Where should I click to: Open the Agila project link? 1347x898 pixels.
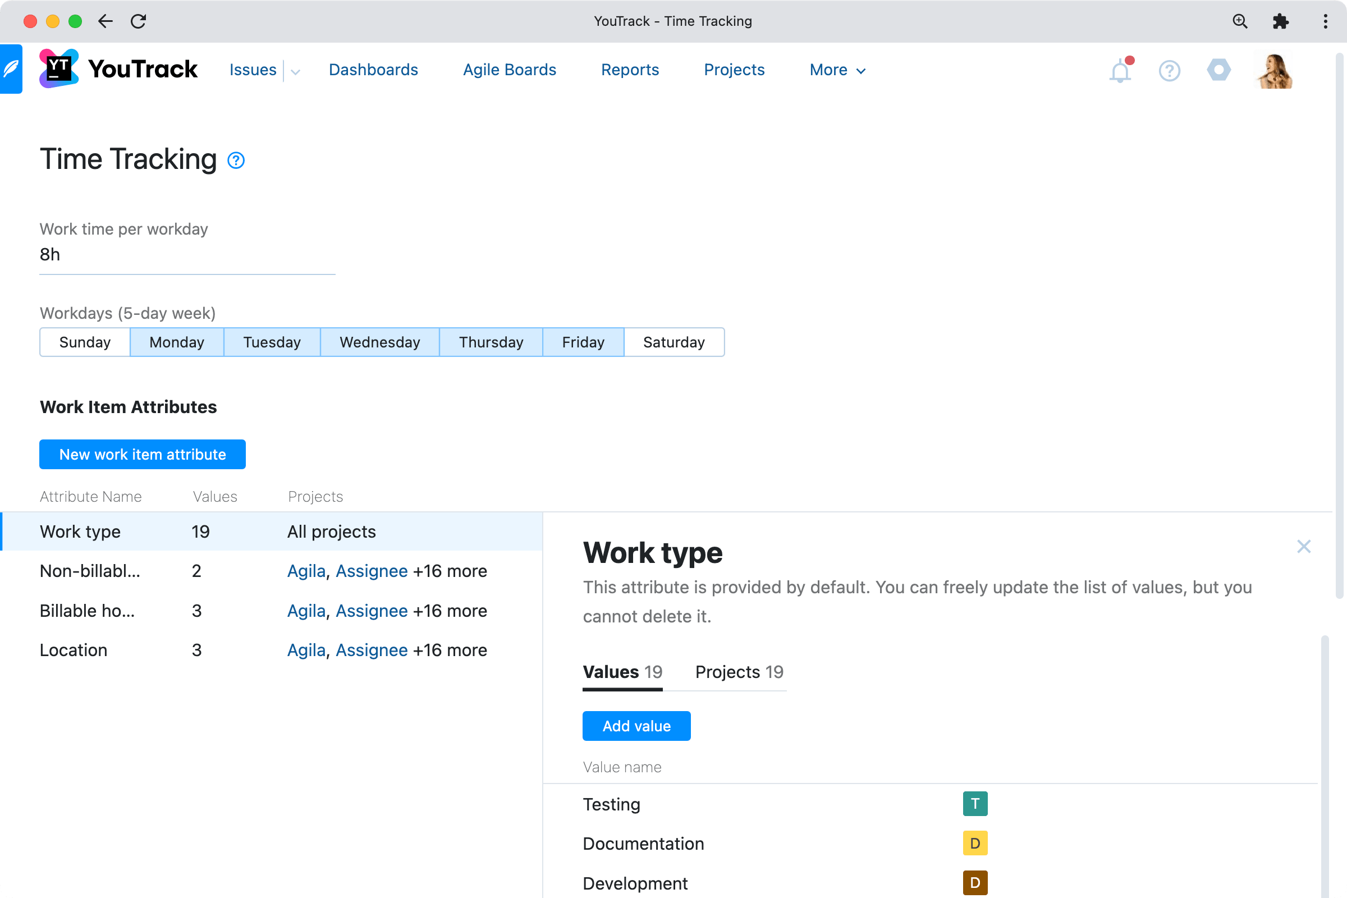[306, 571]
